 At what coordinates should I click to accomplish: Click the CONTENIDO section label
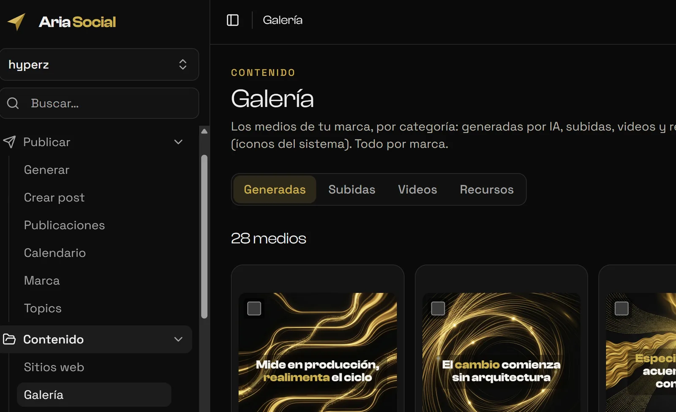point(263,73)
